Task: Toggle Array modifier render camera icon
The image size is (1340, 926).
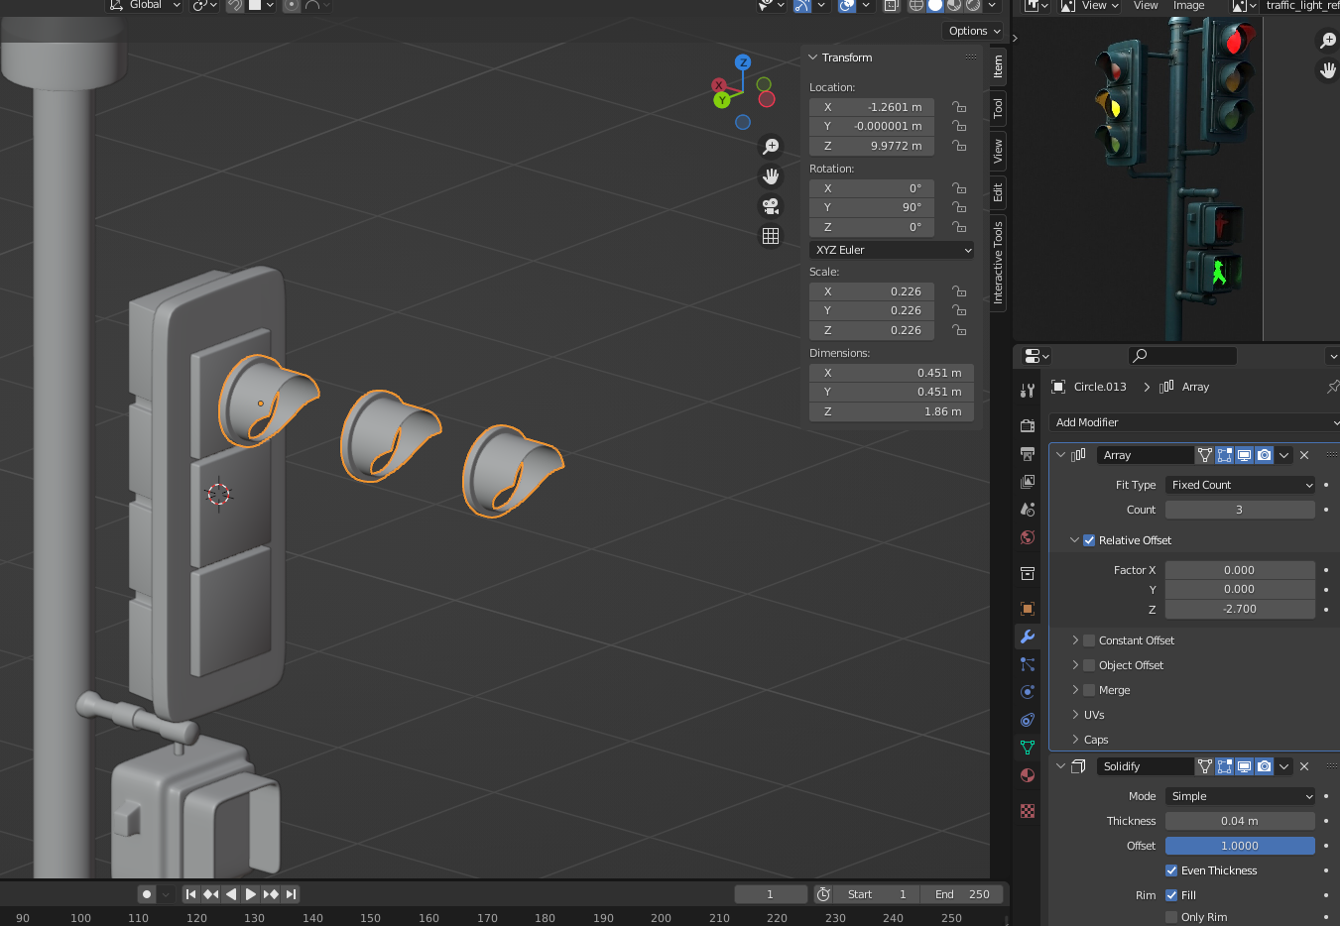Action: (x=1264, y=455)
